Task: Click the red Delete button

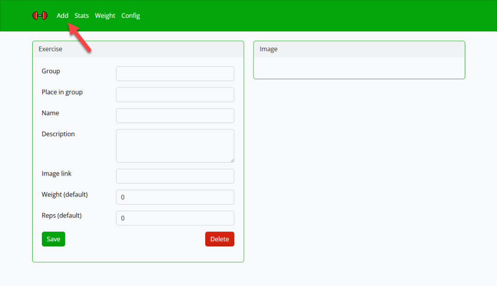Action: 220,239
